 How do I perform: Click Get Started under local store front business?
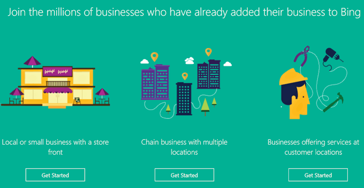(x=55, y=175)
